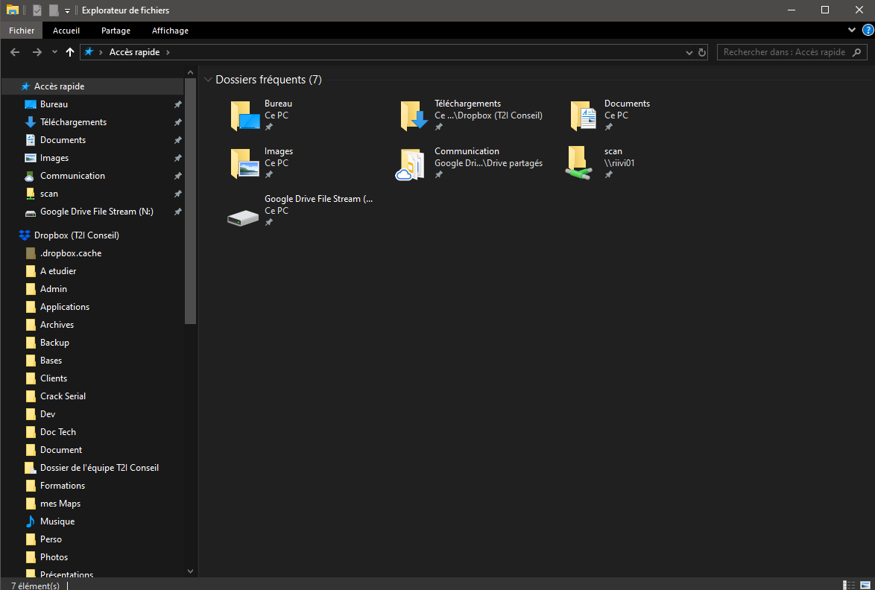875x590 pixels.
Task: Create new folder via quick access toolbar icon
Action: click(x=52, y=10)
